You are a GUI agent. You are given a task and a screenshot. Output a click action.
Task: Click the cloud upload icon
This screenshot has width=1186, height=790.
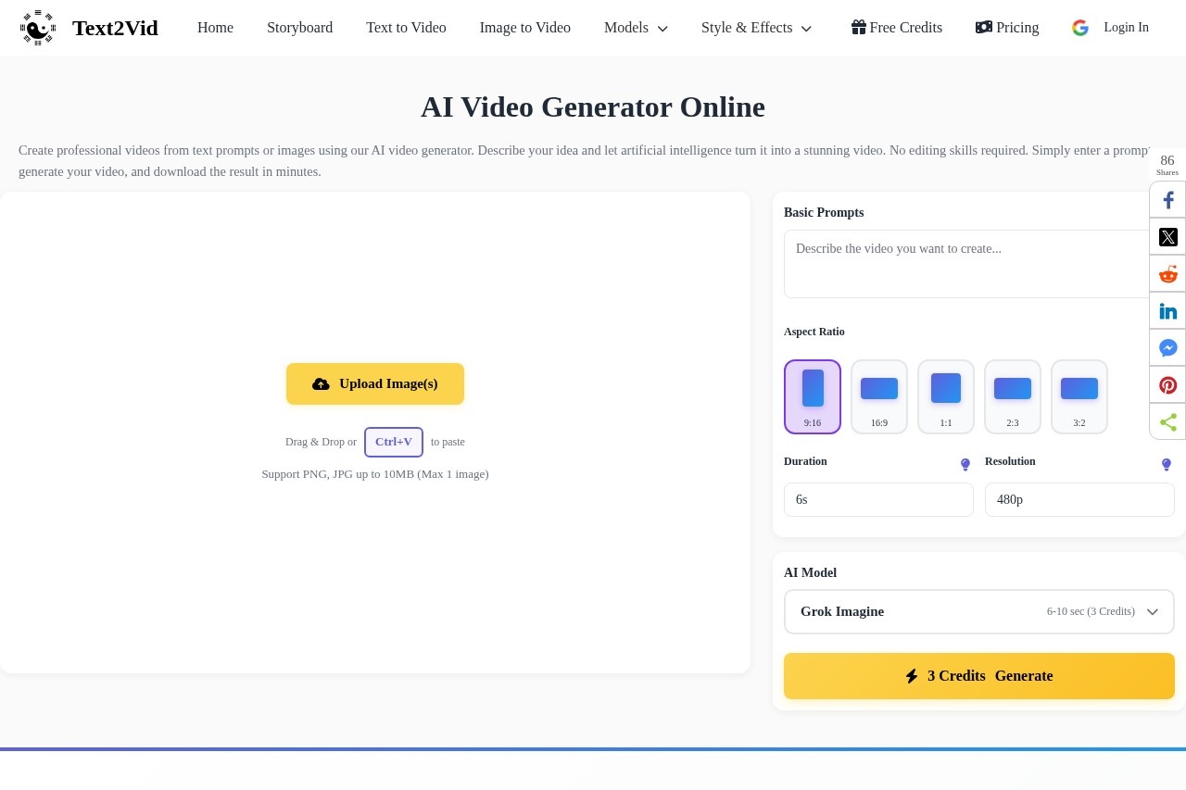coord(321,384)
